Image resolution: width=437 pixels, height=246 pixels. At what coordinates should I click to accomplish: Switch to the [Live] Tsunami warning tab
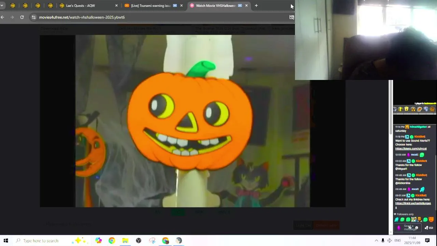point(153,5)
